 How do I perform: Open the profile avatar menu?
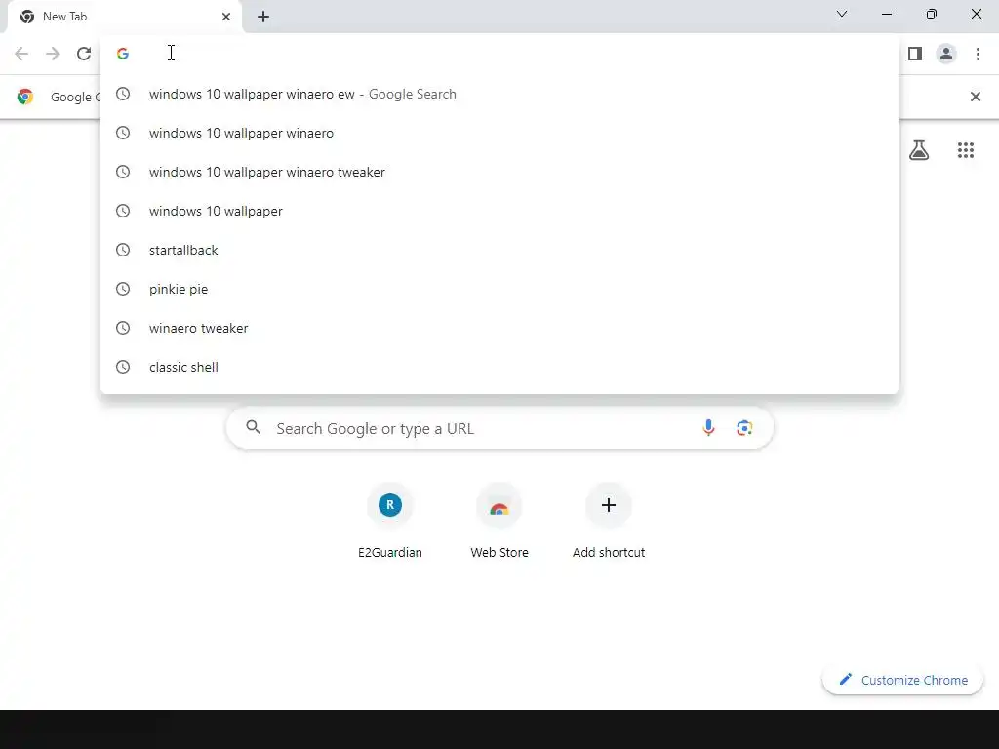[946, 54]
